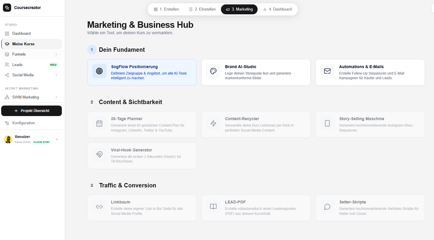Open Konfiguration in the sidebar
Image resolution: width=434 pixels, height=240 pixels.
point(32,123)
